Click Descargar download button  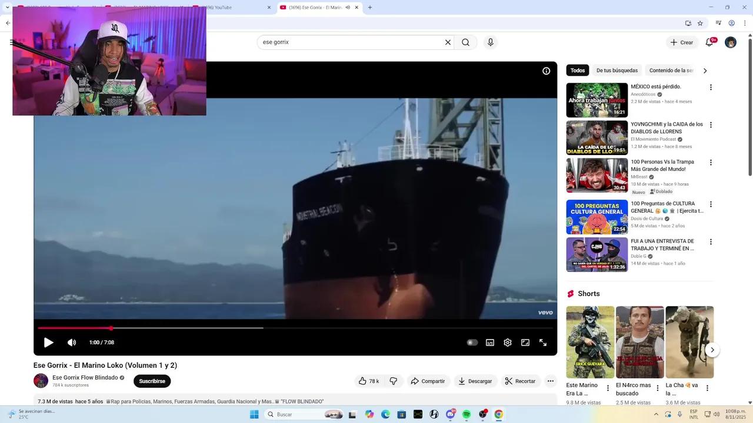[475, 381]
